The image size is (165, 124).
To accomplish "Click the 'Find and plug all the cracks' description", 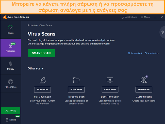I will coord(71,42).
